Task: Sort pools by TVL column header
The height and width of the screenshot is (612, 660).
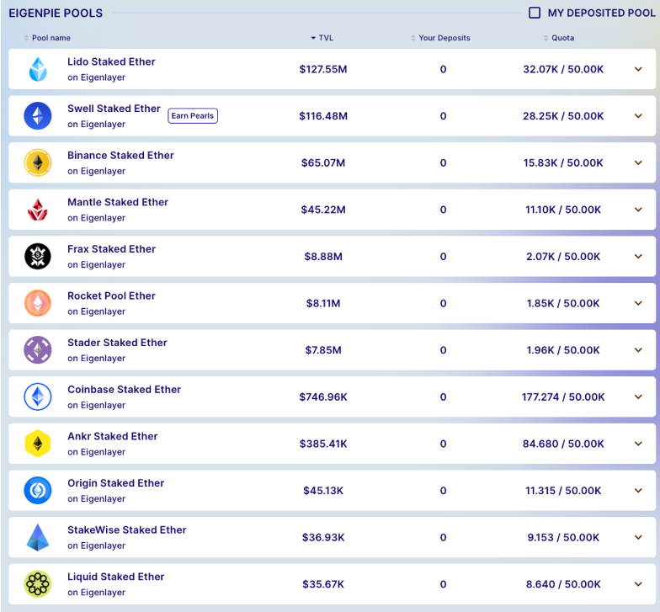Action: 325,38
